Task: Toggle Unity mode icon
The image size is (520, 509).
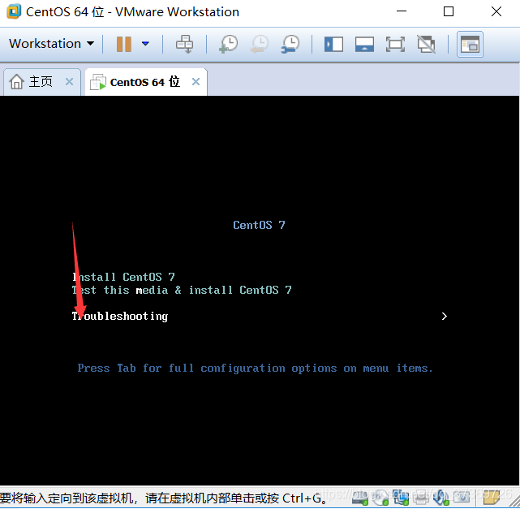Action: (x=426, y=44)
